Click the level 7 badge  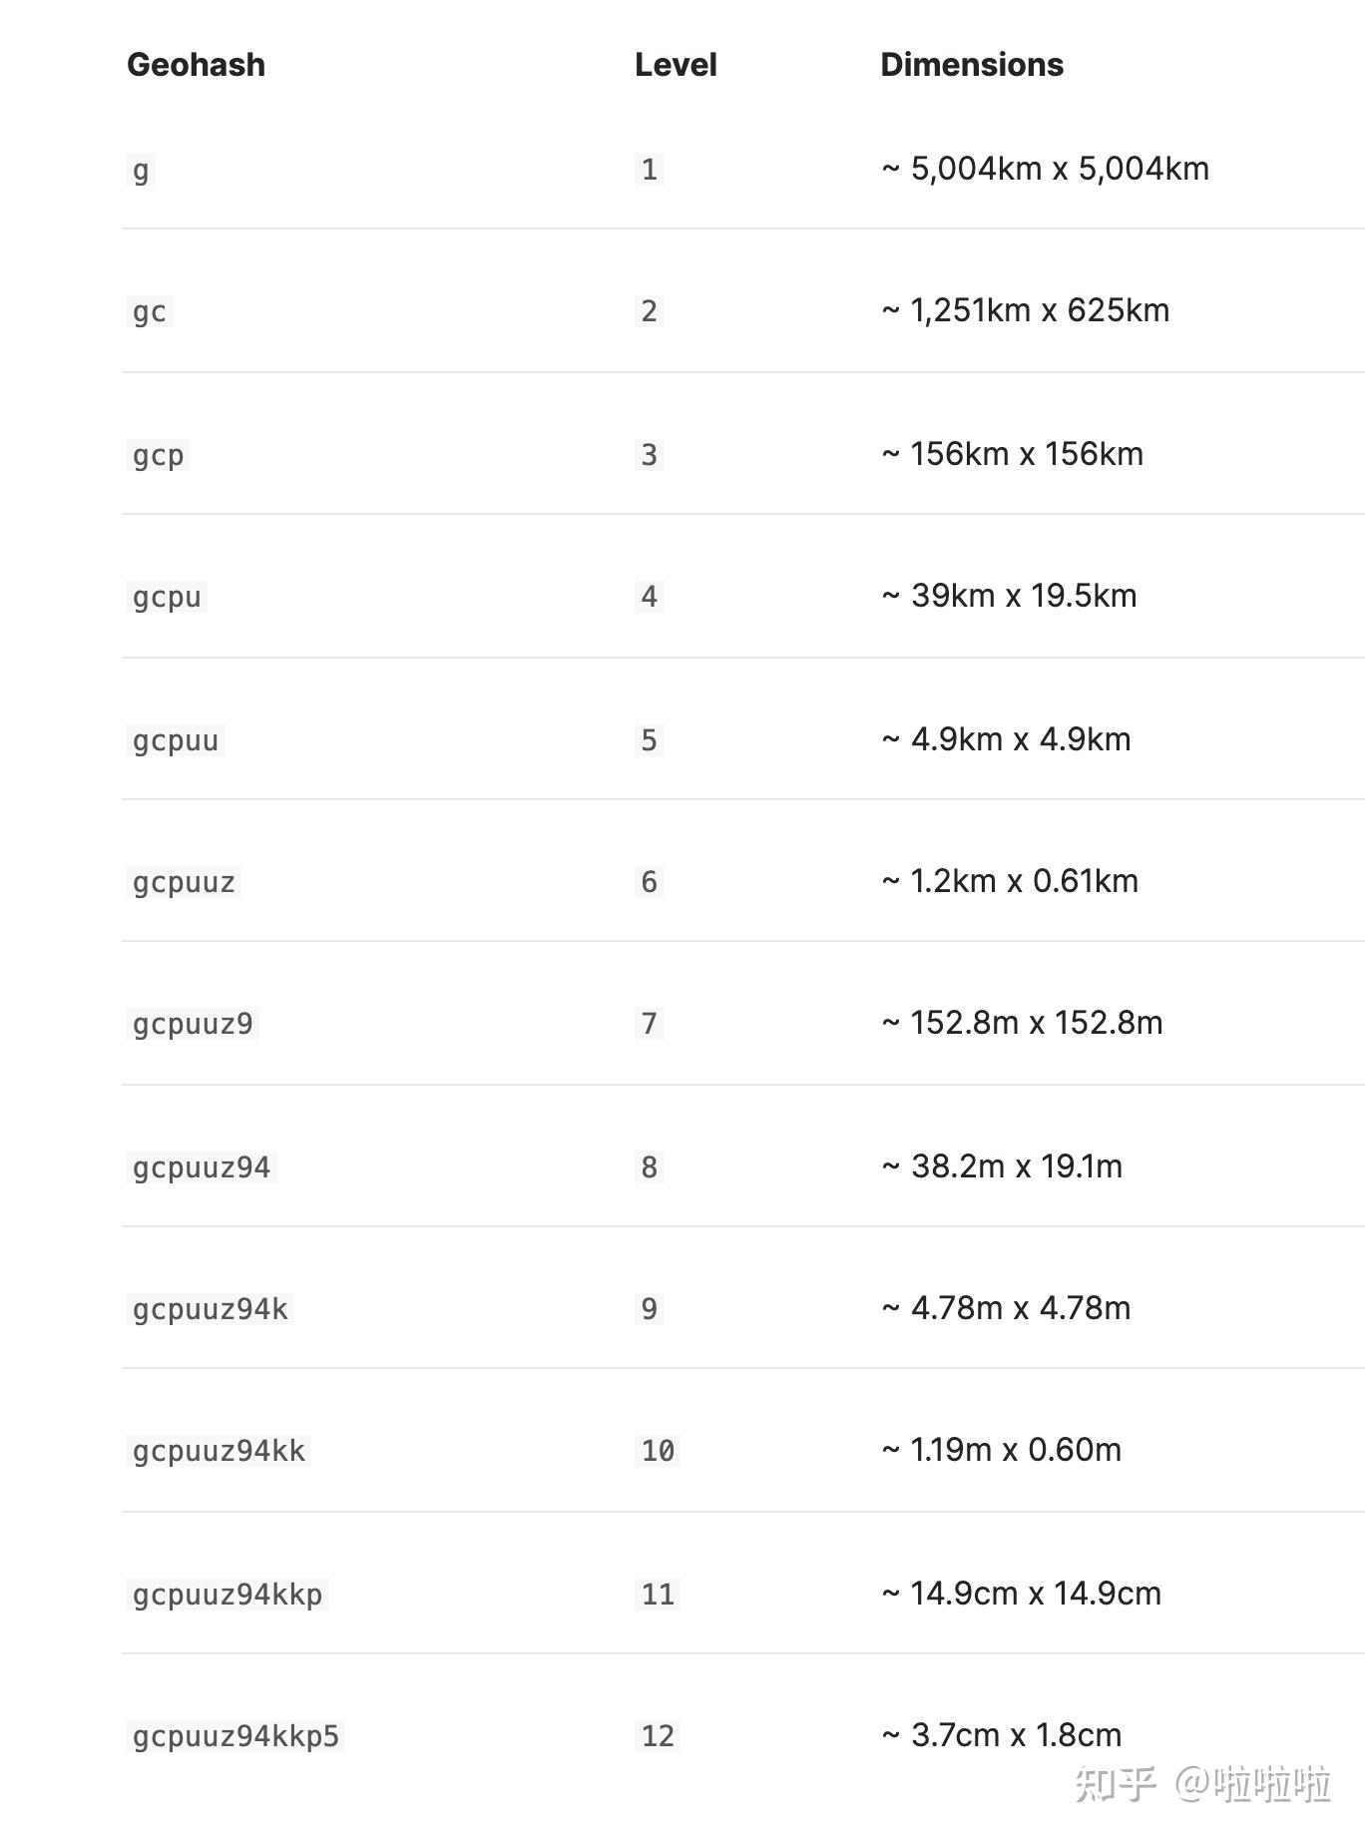(x=650, y=1024)
